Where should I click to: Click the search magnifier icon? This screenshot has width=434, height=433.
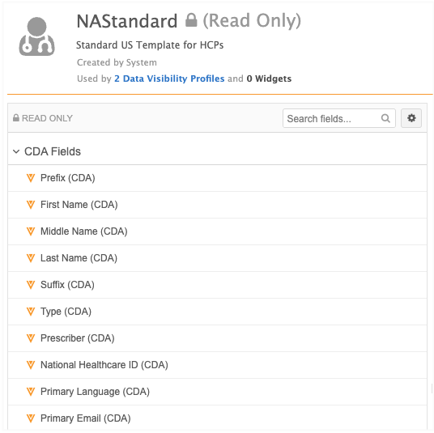click(385, 118)
